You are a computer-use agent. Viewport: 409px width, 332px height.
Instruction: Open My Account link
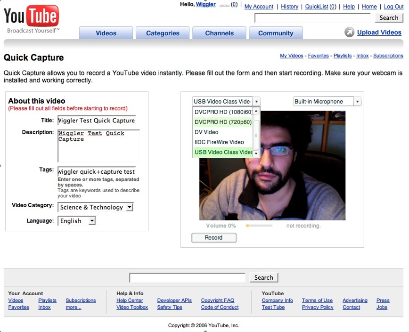(259, 7)
